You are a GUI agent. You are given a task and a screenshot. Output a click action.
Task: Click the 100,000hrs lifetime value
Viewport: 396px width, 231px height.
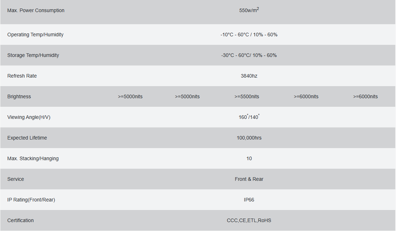[x=249, y=138]
